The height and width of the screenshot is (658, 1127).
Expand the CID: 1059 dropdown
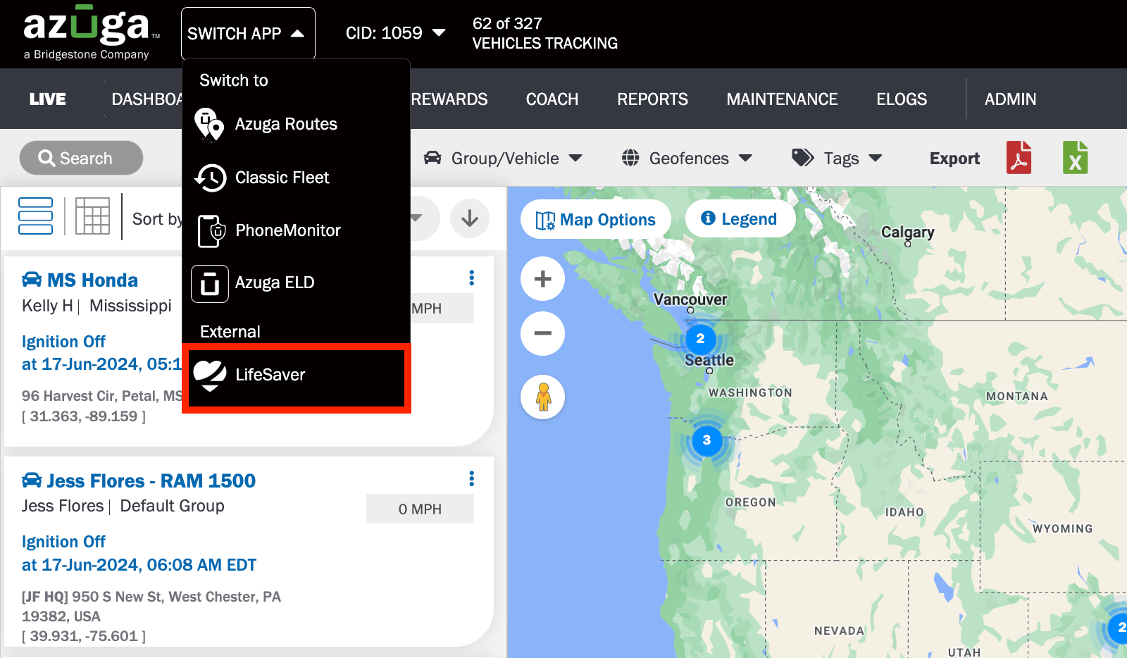point(395,33)
